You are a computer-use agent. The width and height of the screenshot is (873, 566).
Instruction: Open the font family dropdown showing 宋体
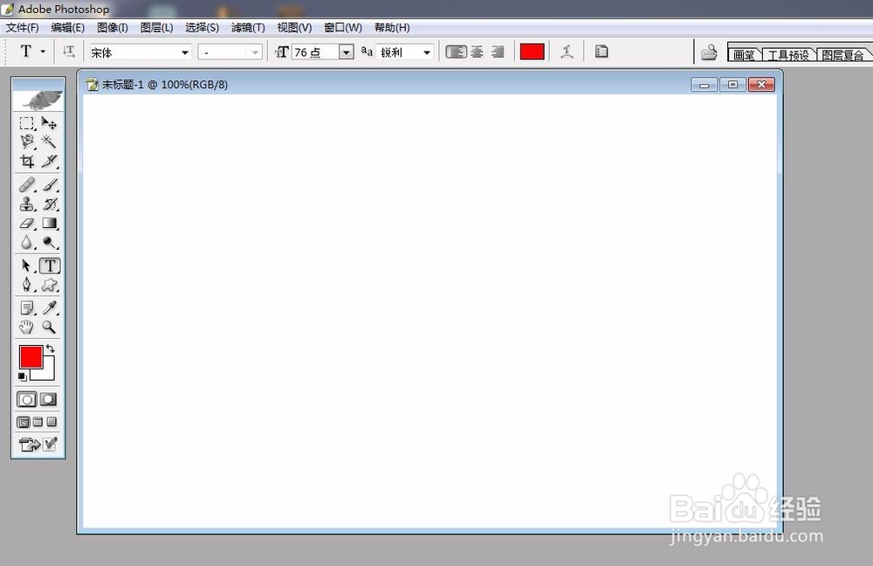[x=140, y=52]
